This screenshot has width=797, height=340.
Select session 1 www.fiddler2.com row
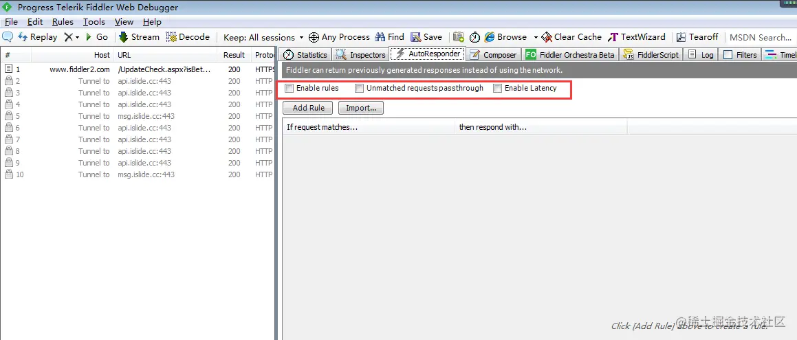[138, 69]
